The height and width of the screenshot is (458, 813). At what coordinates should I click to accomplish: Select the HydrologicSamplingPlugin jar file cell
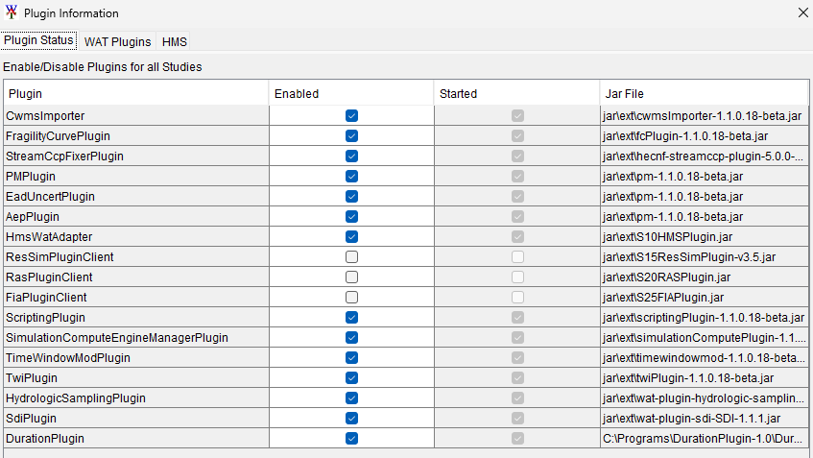[x=704, y=398]
